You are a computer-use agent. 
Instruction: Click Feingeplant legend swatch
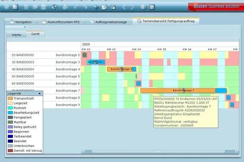coord(10,117)
